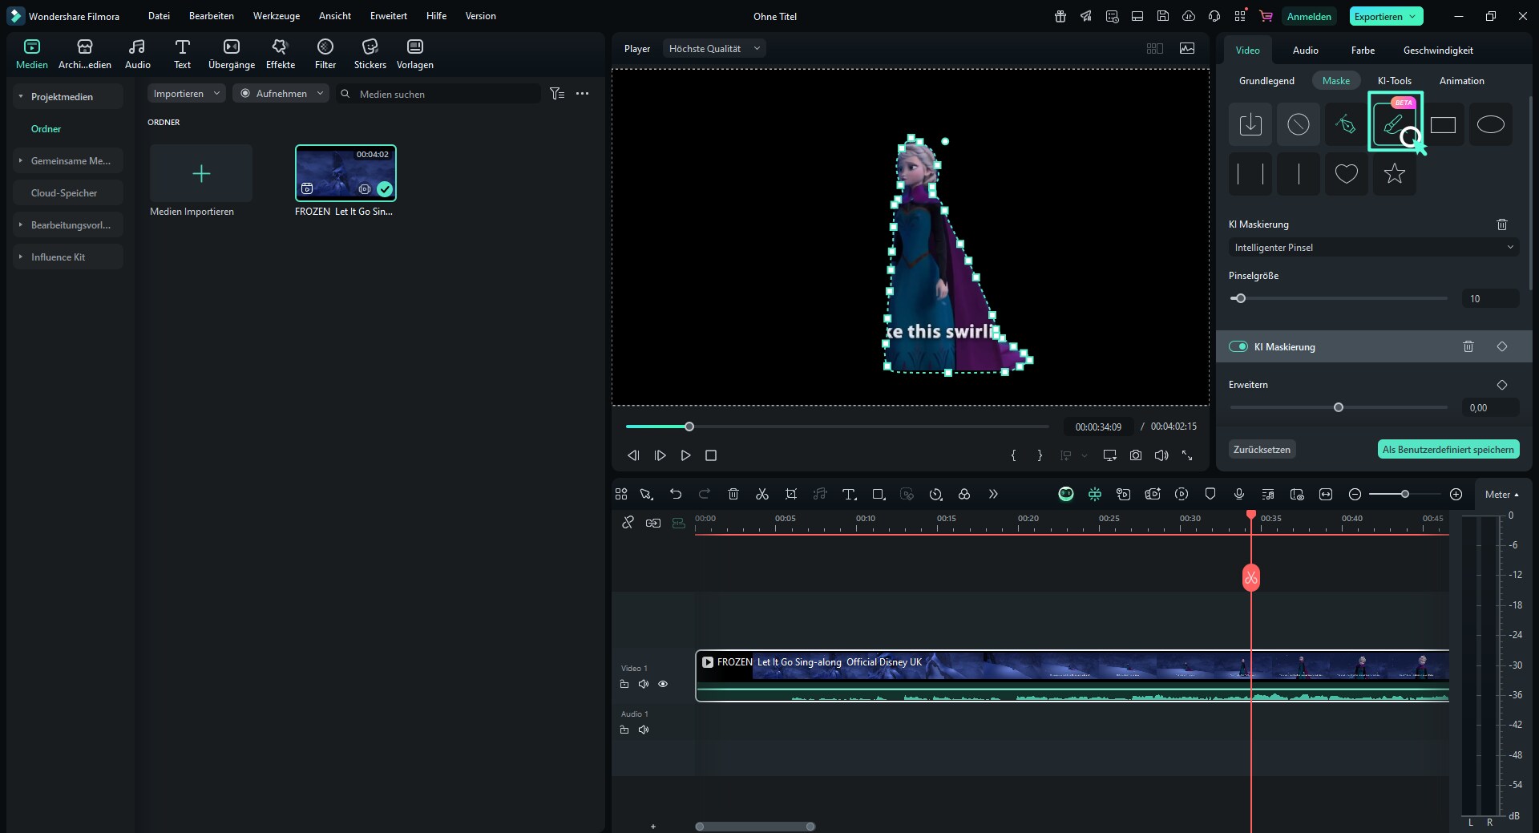Viewport: 1539px width, 833px height.
Task: Open the Animation sub-tab
Action: point(1461,81)
